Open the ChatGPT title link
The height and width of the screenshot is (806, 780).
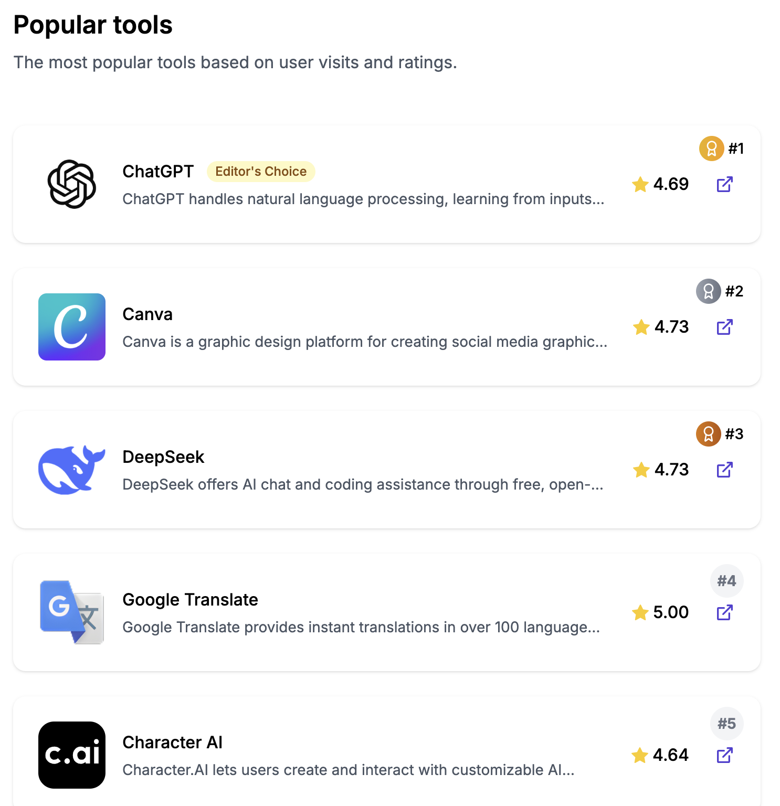click(x=158, y=172)
